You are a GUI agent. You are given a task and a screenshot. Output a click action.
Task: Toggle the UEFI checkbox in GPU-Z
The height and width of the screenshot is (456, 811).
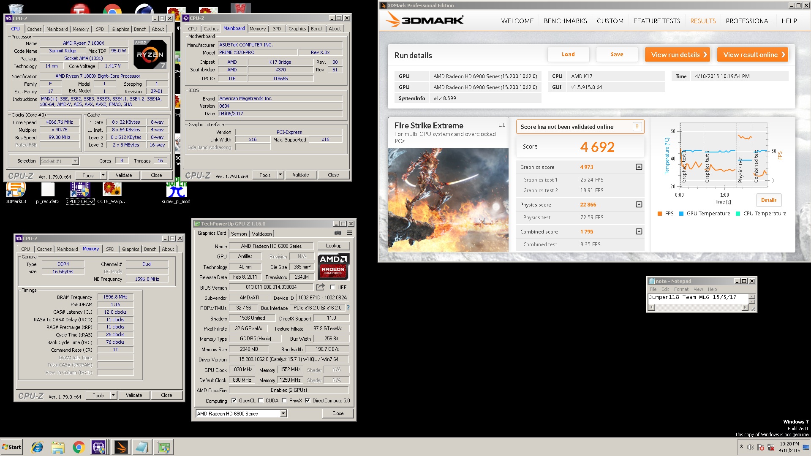click(333, 288)
